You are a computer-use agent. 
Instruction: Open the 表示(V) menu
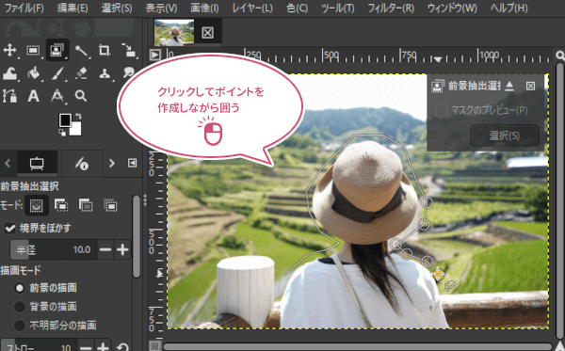click(x=161, y=8)
